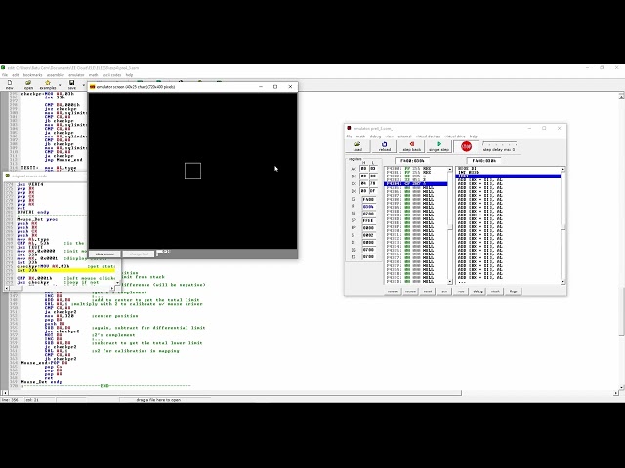Image resolution: width=625 pixels, height=468 pixels.
Task: Click the single step button
Action: [x=438, y=146]
